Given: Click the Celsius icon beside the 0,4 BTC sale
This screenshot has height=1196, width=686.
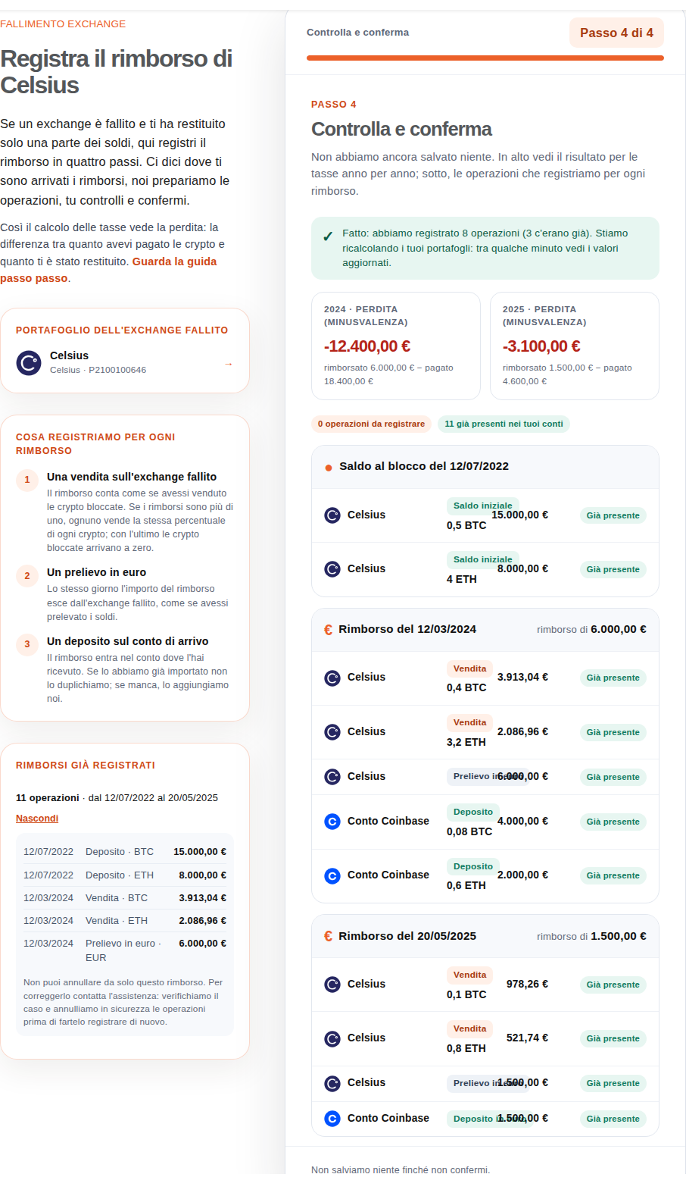Looking at the screenshot, I should coord(332,678).
